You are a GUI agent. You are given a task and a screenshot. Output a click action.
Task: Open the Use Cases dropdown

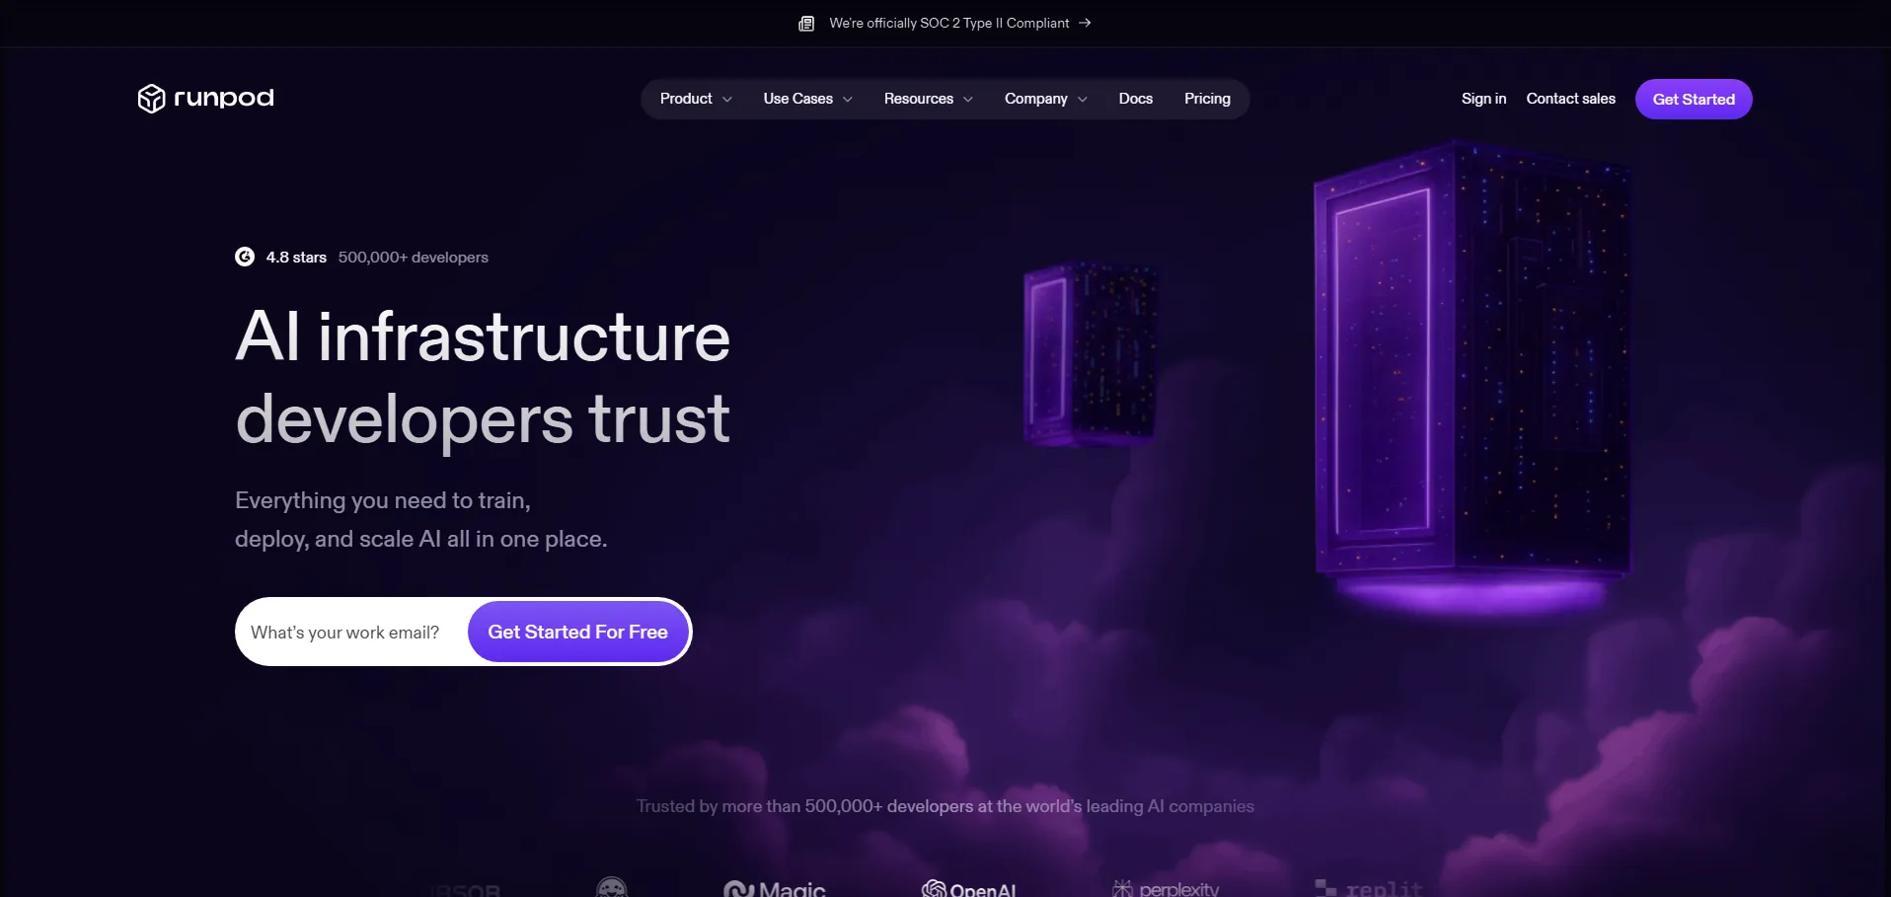[x=807, y=99]
